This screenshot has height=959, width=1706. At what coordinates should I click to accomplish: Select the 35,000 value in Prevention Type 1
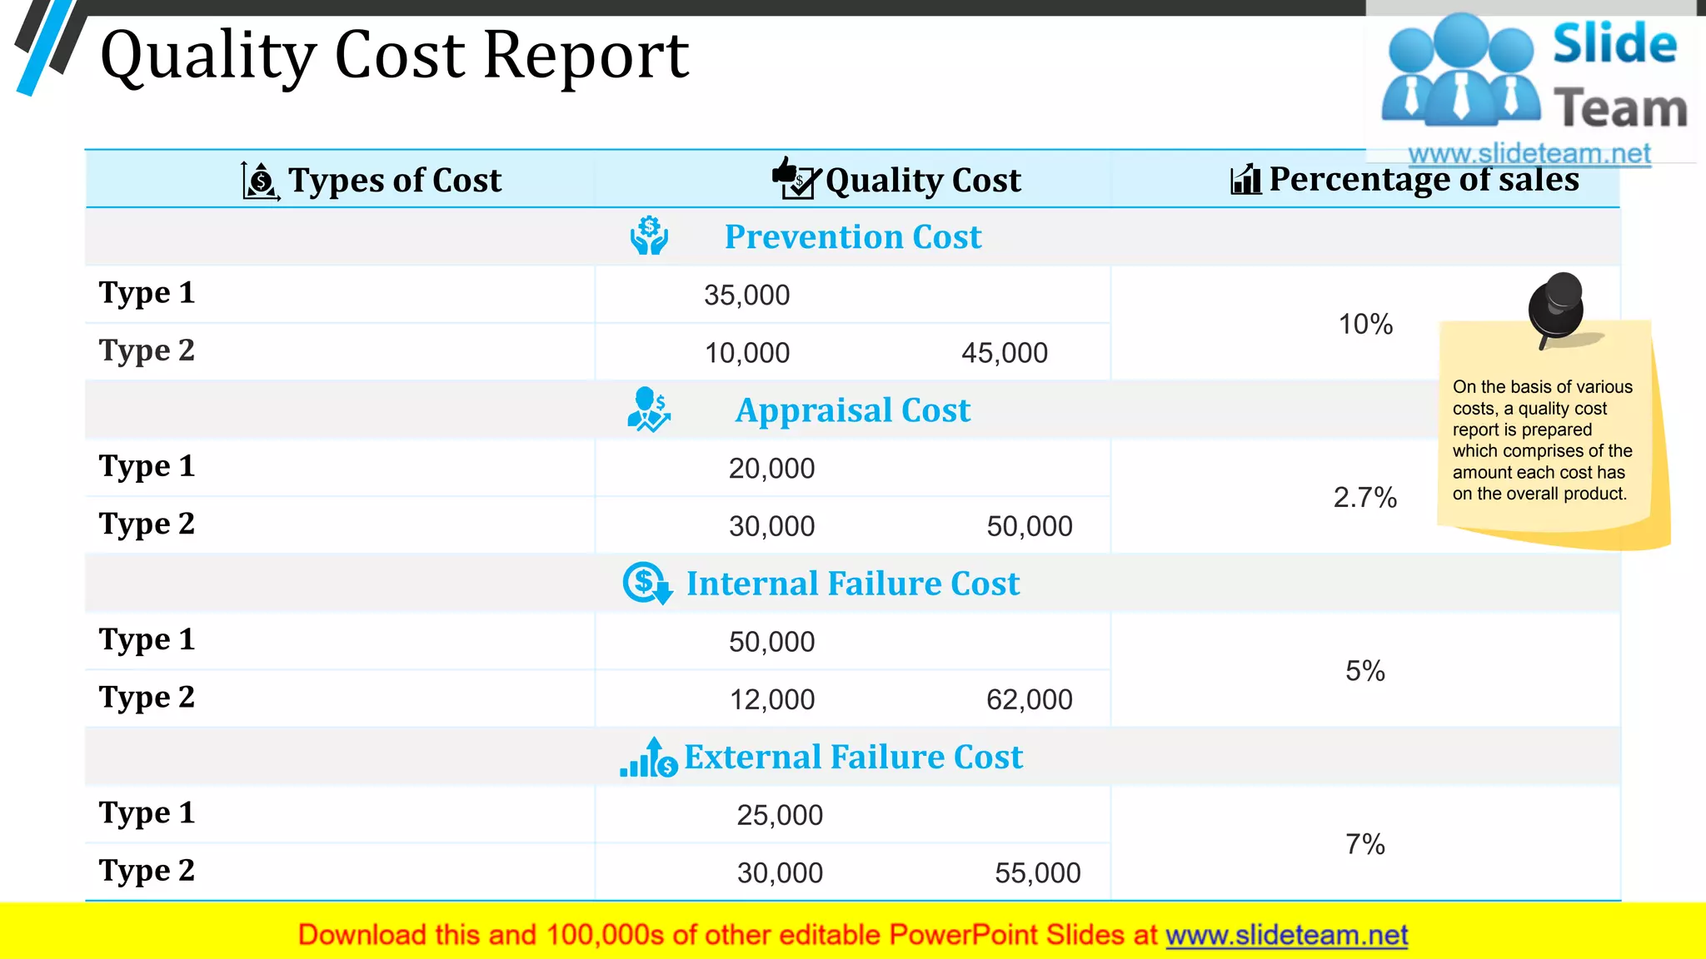(x=747, y=296)
